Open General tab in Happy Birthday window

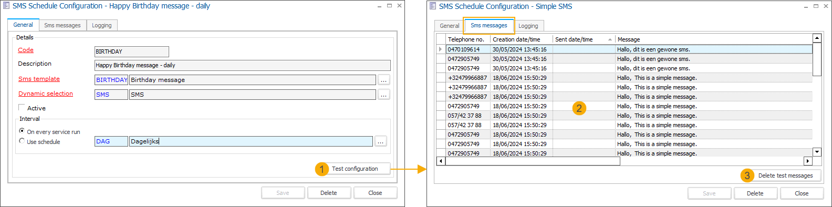pos(23,25)
